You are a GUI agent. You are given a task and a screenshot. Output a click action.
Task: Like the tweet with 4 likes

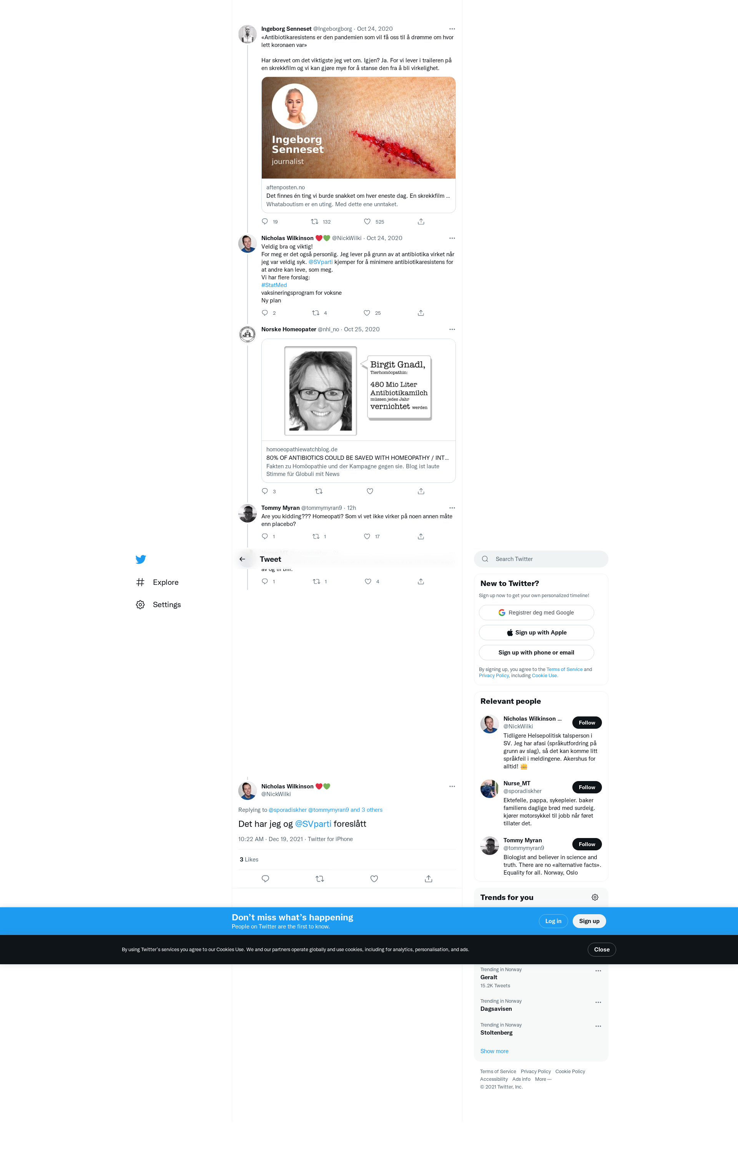(368, 581)
